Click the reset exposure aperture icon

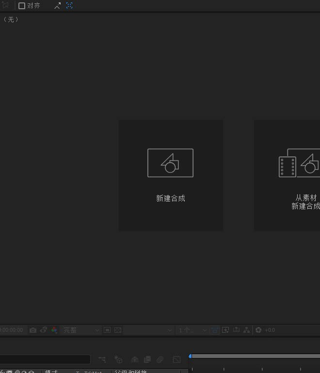[x=258, y=330]
